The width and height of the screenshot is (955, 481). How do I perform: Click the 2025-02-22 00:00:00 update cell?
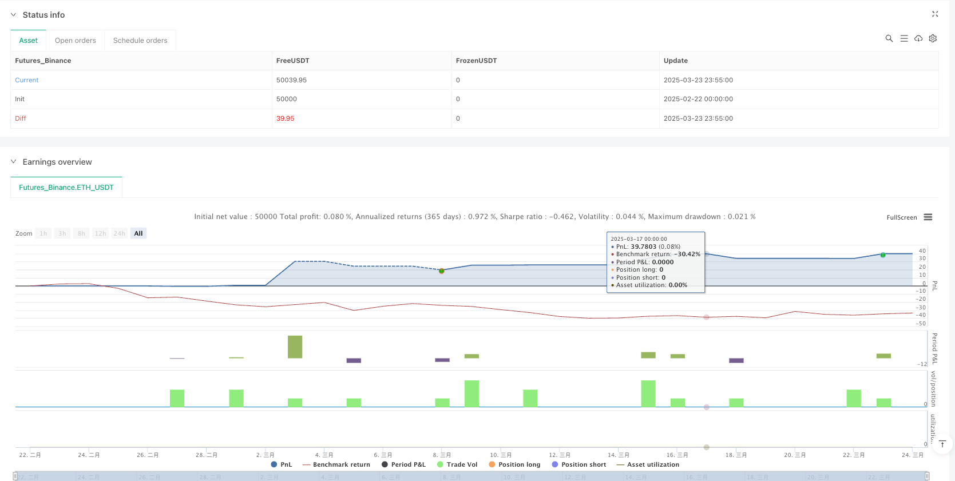tap(698, 99)
